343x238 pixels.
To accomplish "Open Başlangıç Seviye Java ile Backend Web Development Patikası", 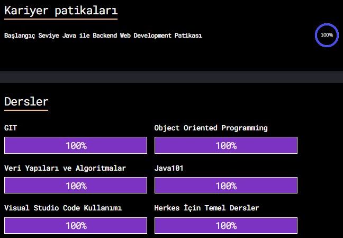I will (x=103, y=36).
